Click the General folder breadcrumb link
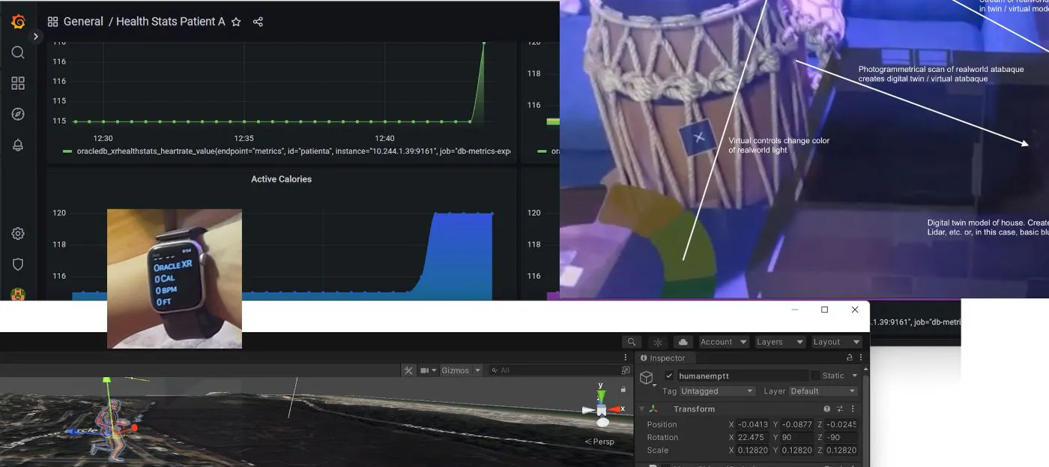Viewport: 1049px width, 467px height. point(83,22)
